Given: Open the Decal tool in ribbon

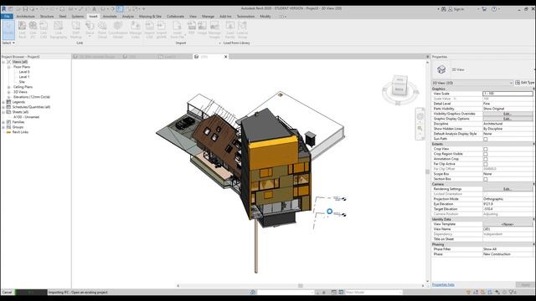Looking at the screenshot, I should coord(90,29).
